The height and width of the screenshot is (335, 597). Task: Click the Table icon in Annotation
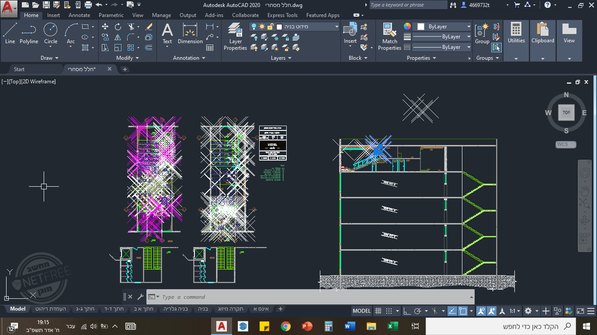coord(210,48)
